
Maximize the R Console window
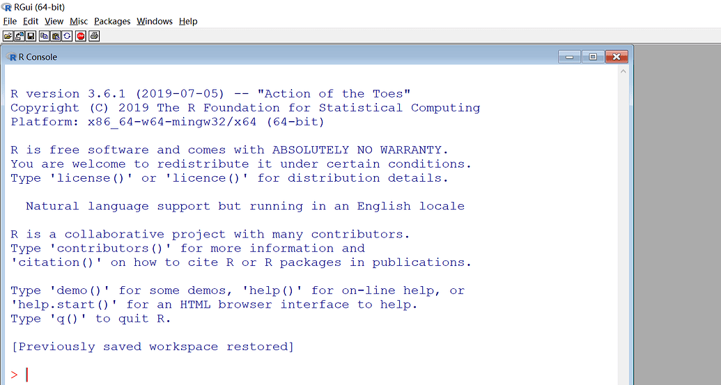(x=593, y=56)
